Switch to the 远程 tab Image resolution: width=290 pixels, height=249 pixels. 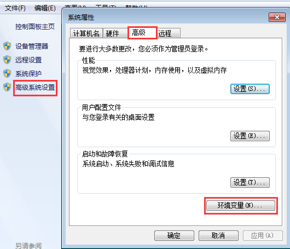(x=169, y=33)
